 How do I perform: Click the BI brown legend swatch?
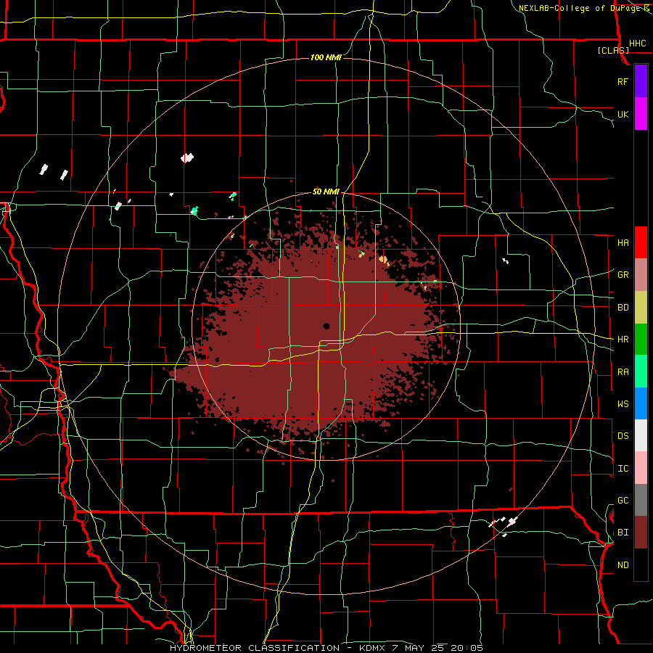click(x=641, y=533)
